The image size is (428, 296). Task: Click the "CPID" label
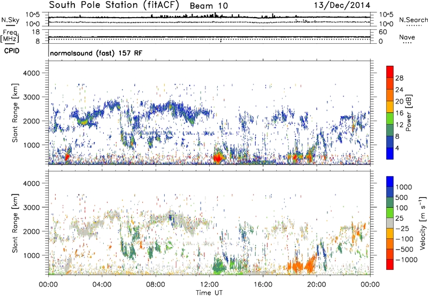pyautogui.click(x=11, y=51)
